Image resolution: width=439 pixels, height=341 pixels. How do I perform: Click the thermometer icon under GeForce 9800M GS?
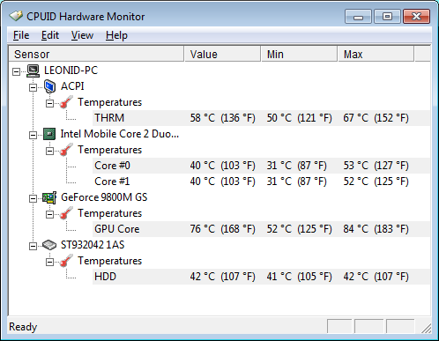point(66,213)
